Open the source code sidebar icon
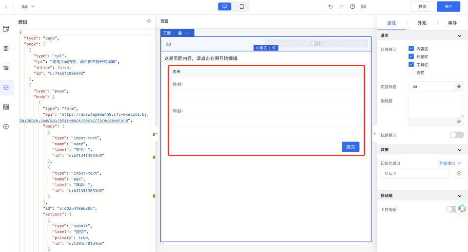Viewport: 468px width, 252px height. tap(6, 88)
